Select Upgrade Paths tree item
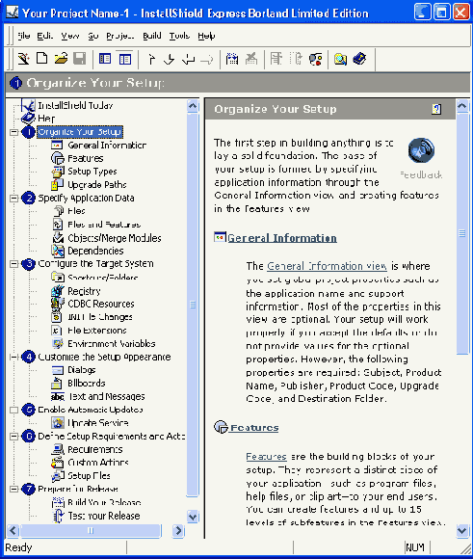Viewport: 473px width, 559px height. 97,185
